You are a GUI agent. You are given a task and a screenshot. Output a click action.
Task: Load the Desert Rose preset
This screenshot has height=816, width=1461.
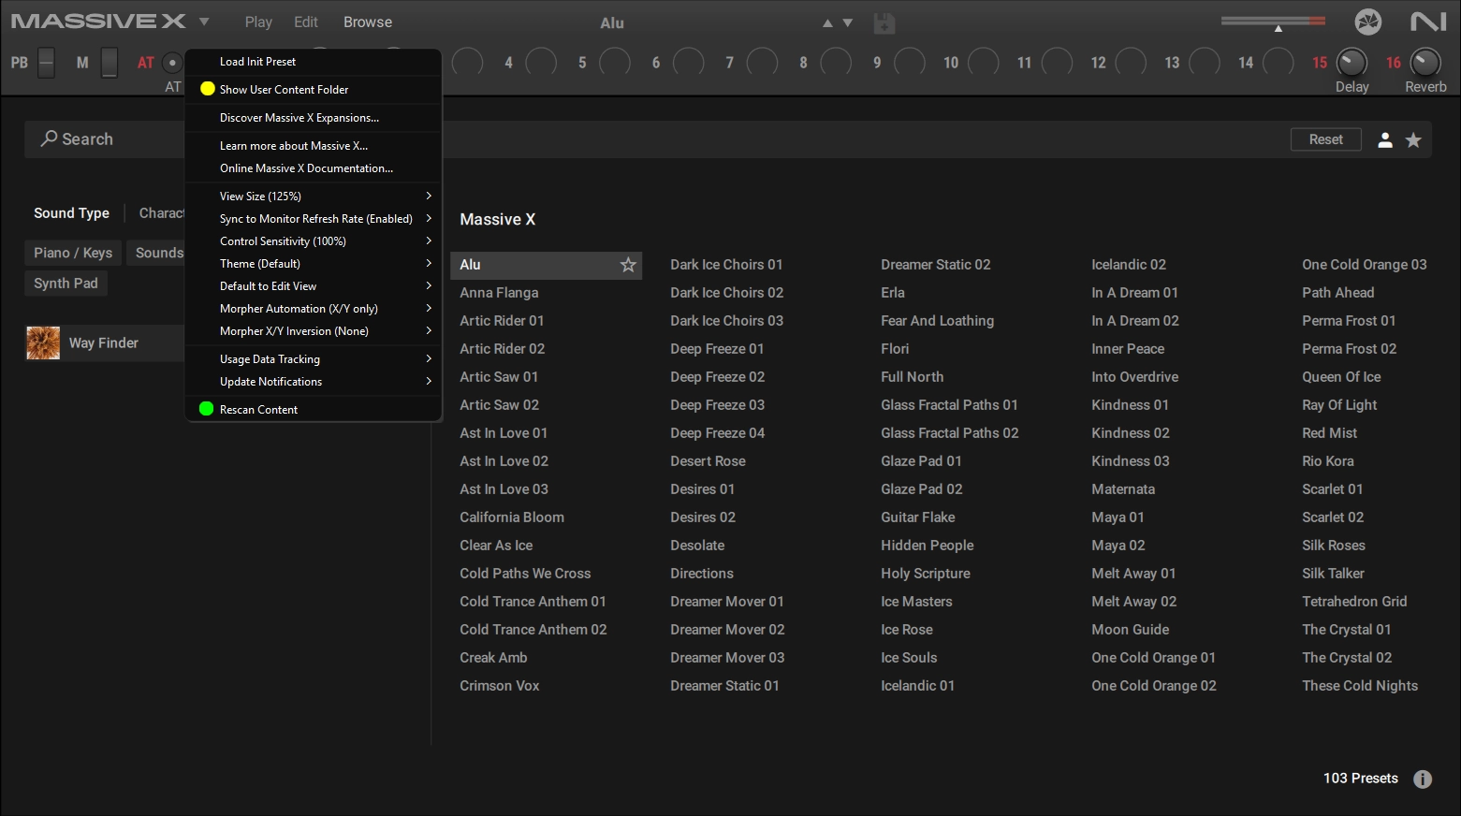click(x=708, y=461)
